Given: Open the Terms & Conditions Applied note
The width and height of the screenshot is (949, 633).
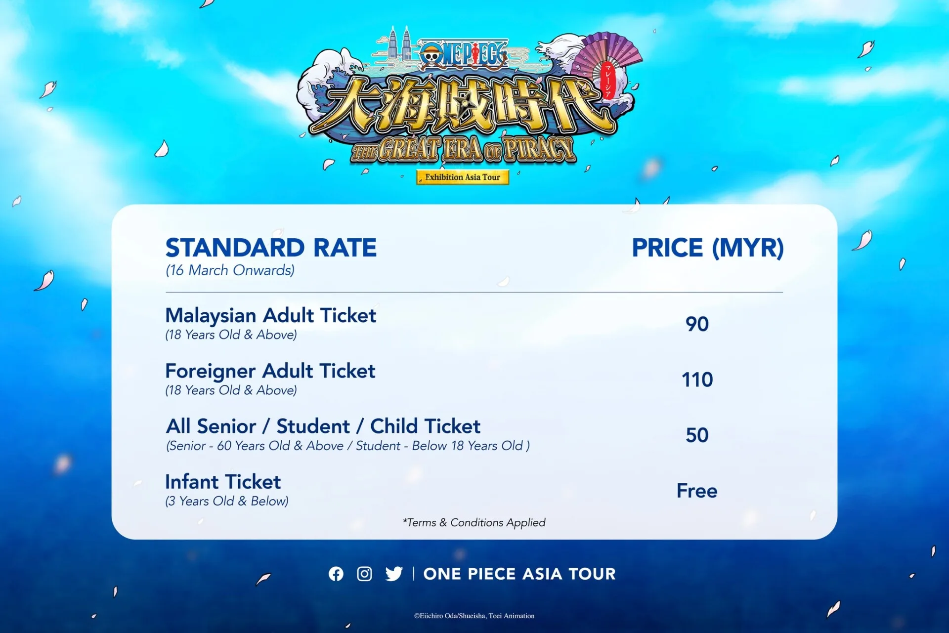Looking at the screenshot, I should tap(474, 522).
